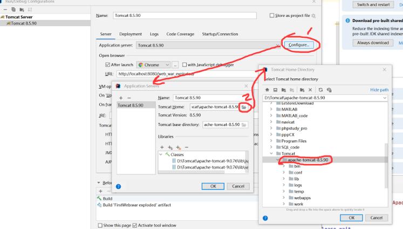This screenshot has width=403, height=229.
Task: Open the Logs tab
Action: [154, 34]
